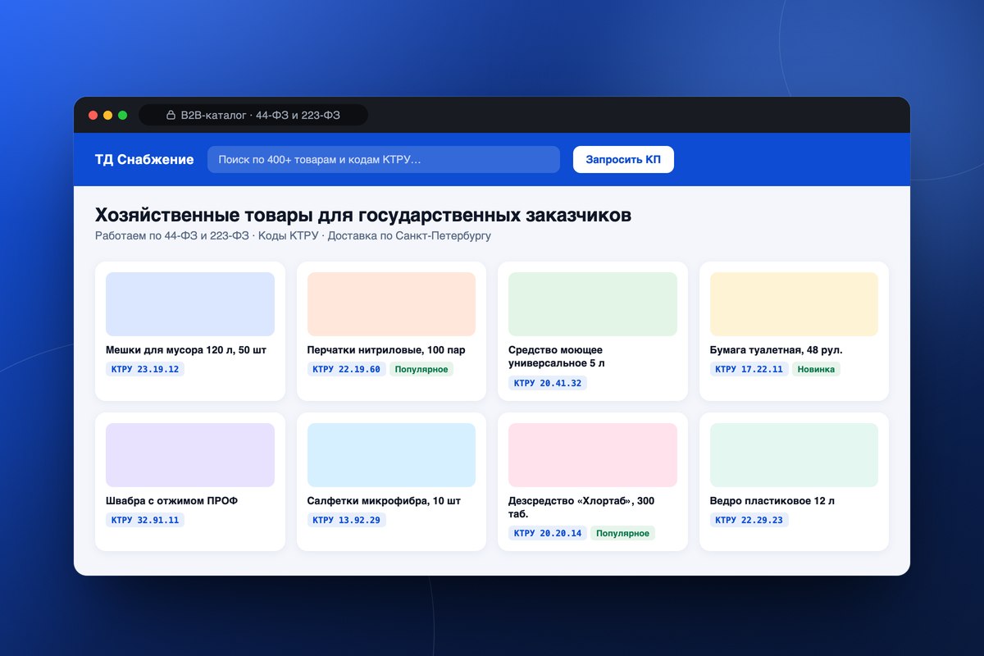This screenshot has height=656, width=984.
Task: Click the red close window dot
Action: 93,116
